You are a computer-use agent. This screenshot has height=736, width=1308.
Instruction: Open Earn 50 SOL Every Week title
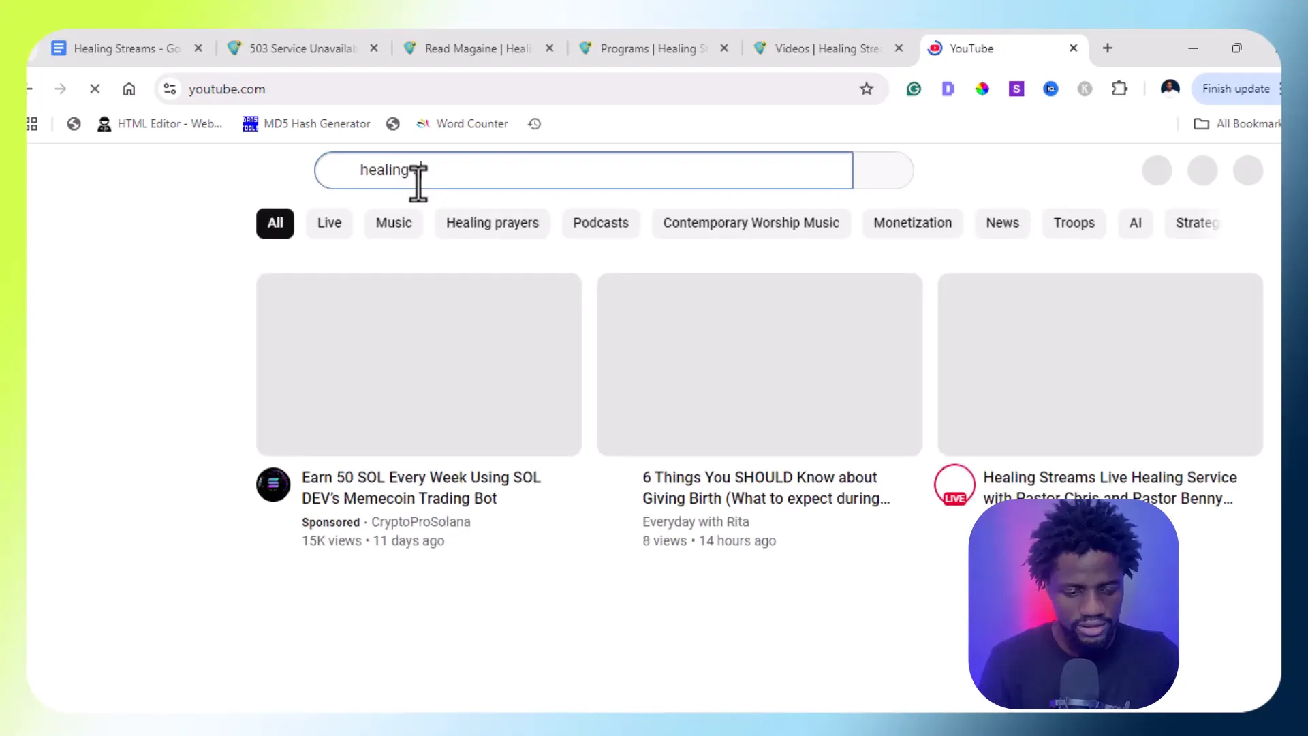click(x=421, y=488)
